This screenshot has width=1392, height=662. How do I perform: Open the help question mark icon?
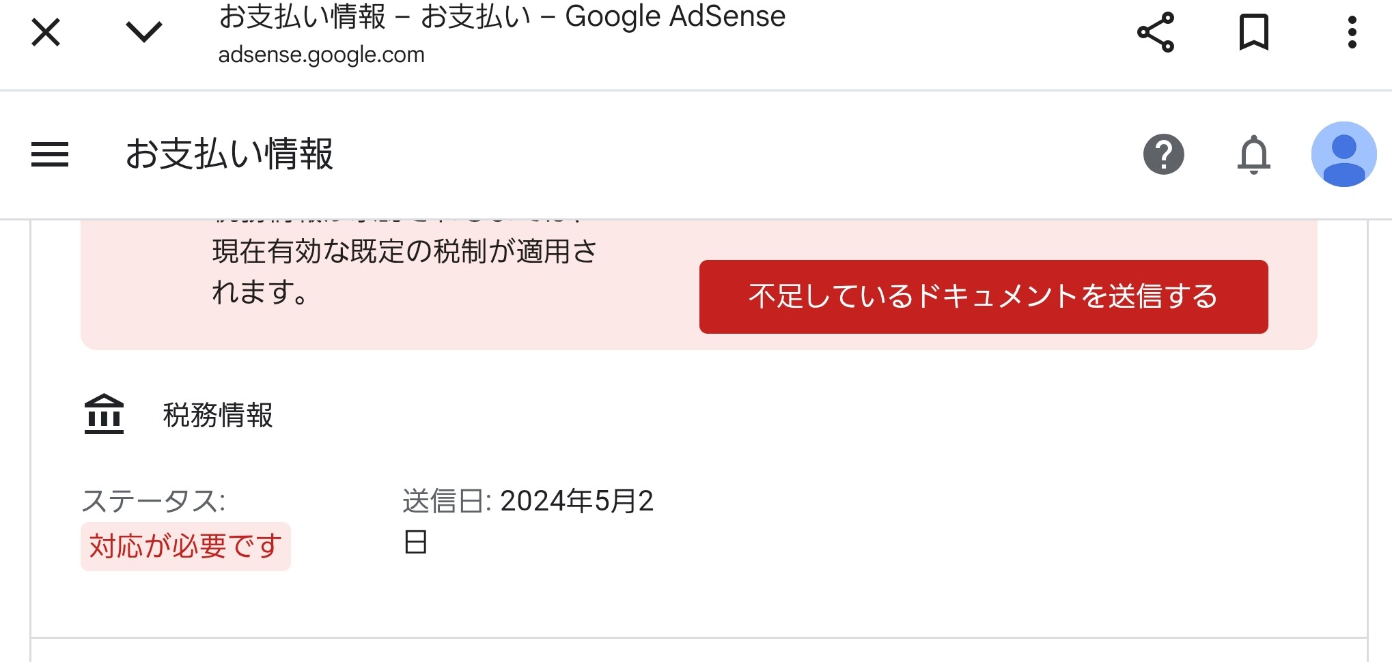[x=1163, y=154]
